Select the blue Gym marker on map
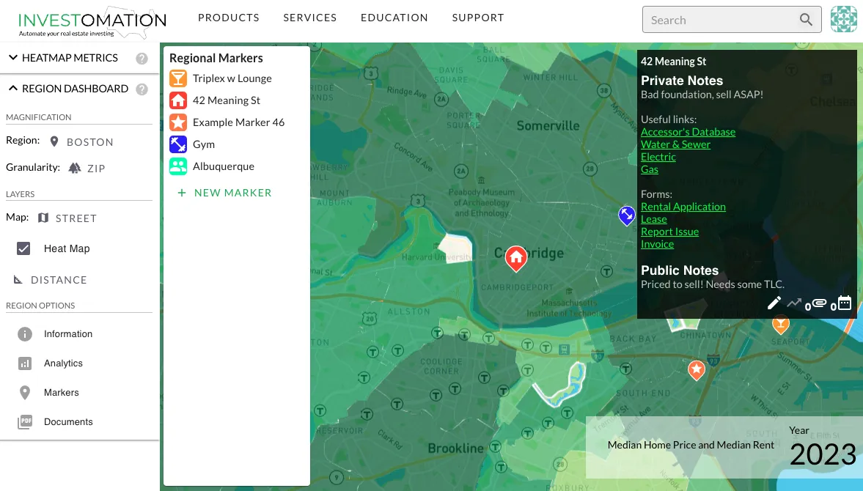 pos(626,215)
